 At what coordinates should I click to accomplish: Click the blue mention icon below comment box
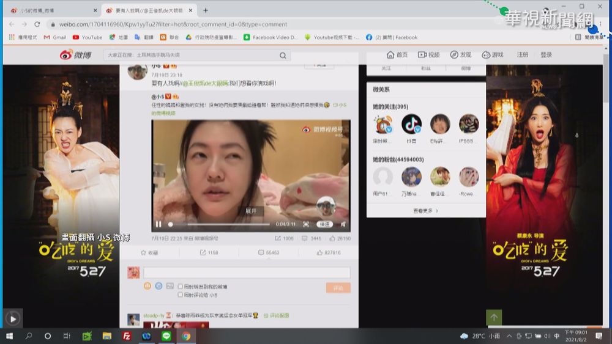click(x=159, y=286)
